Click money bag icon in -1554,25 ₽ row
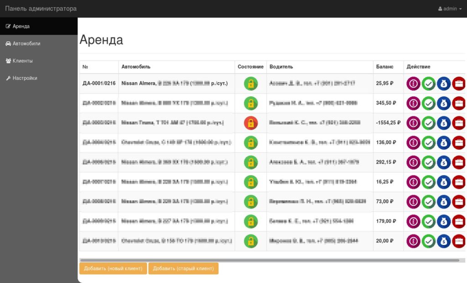 click(444, 123)
